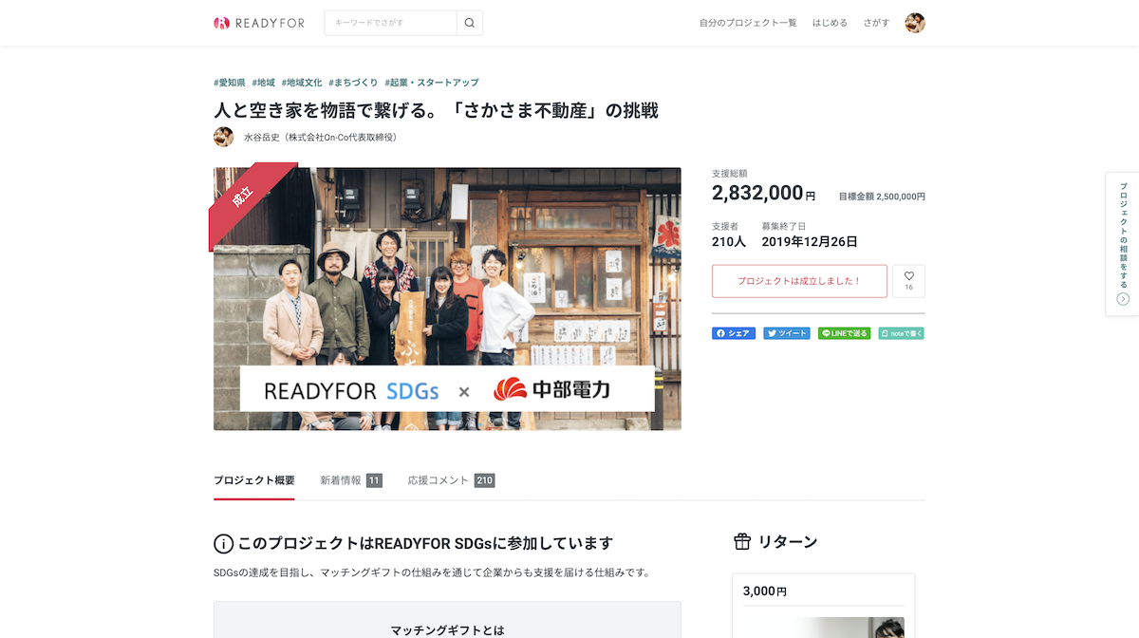Click the プロジェクトは成立しました！ button
This screenshot has width=1139, height=638.
(799, 281)
